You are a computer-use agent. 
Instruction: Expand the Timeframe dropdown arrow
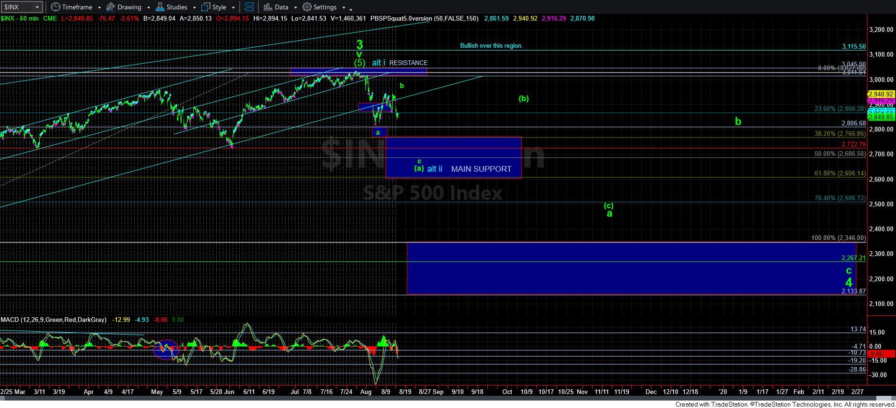[x=99, y=7]
